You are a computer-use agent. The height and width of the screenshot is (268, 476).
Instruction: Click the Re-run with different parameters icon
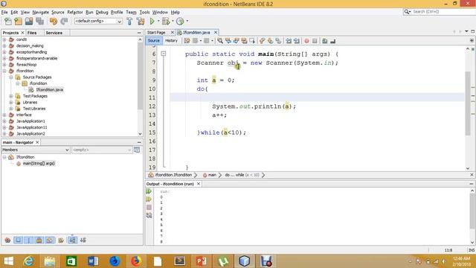(x=149, y=200)
